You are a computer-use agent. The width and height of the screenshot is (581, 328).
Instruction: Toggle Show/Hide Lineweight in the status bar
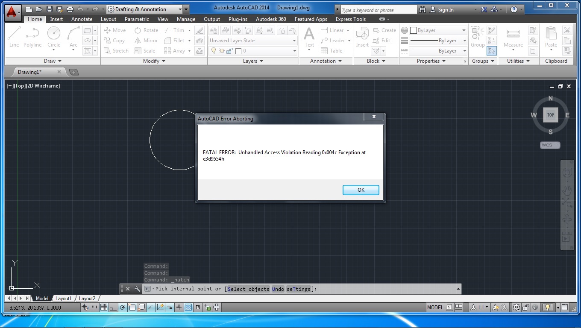pyautogui.click(x=179, y=307)
